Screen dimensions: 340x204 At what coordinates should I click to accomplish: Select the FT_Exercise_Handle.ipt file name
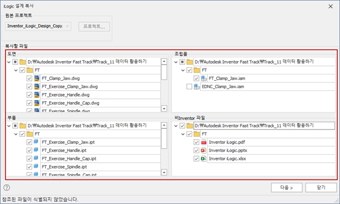pyautogui.click(x=64, y=150)
